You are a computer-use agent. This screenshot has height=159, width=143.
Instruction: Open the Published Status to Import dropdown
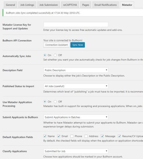click(76, 86)
